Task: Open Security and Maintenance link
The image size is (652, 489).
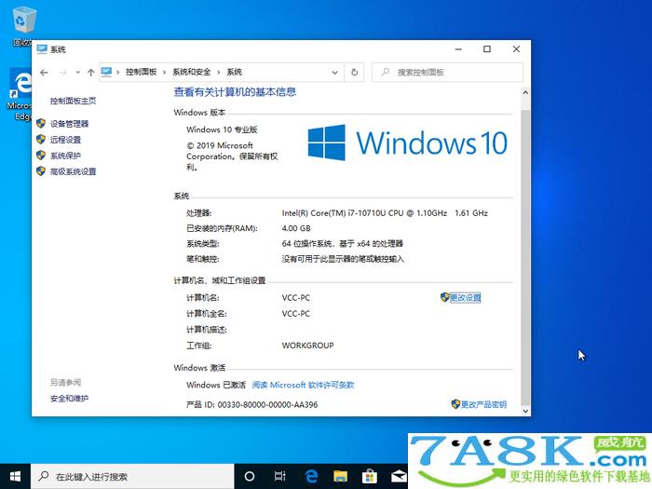Action: [x=69, y=399]
